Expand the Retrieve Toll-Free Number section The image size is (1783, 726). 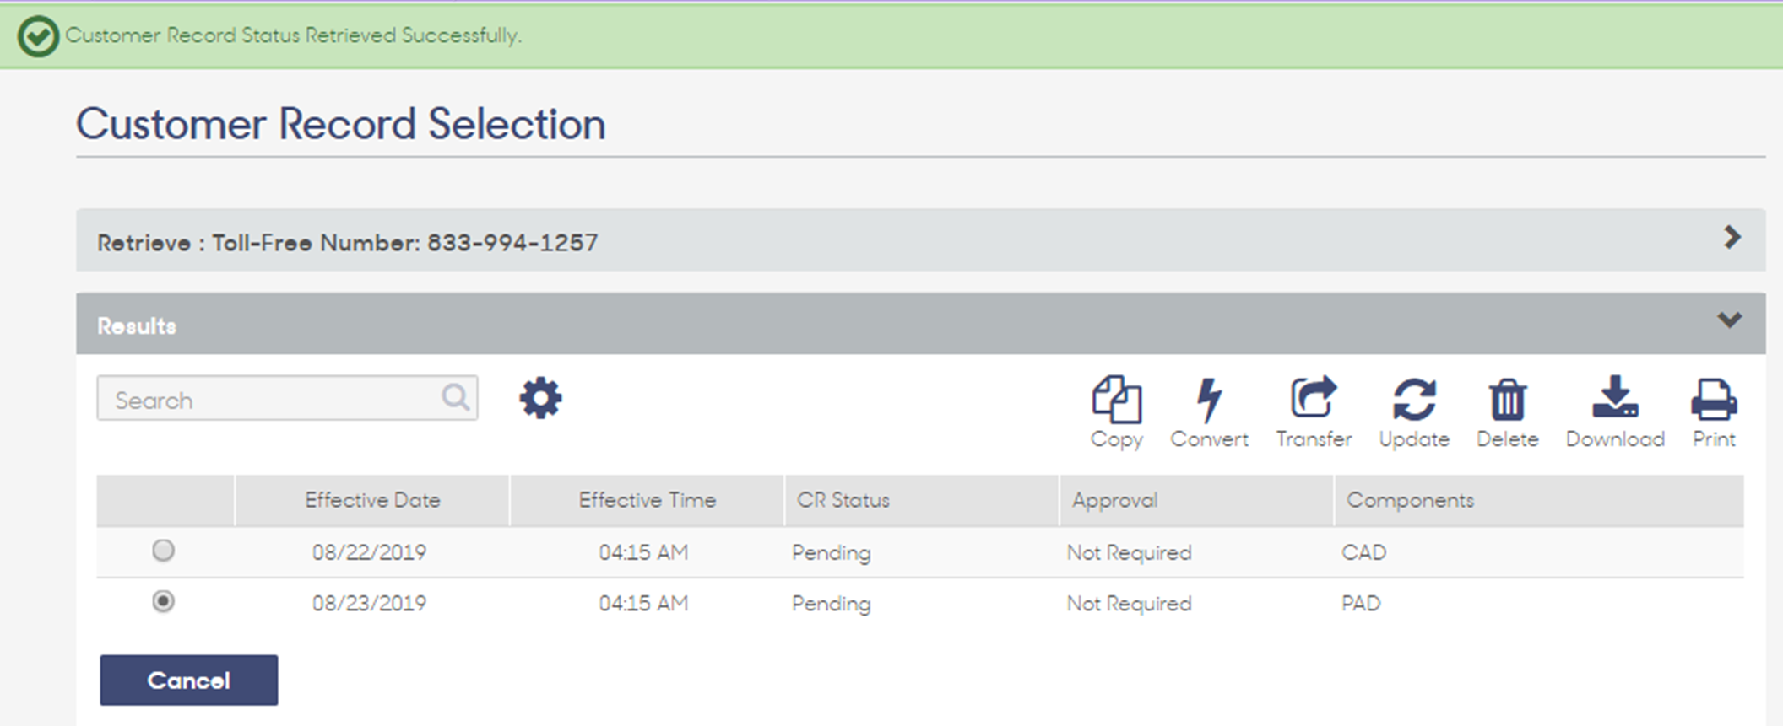point(1732,238)
